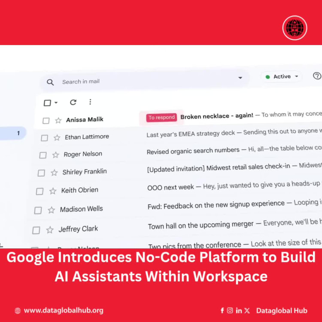Open the LinkedIn icon in footer
The width and height of the screenshot is (322, 322).
pos(239,310)
